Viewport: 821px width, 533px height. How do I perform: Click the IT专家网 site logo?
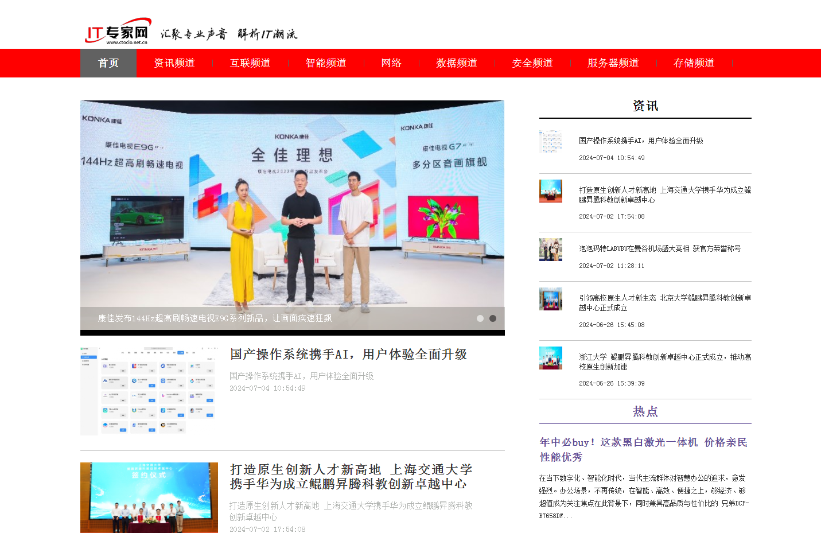click(x=118, y=32)
